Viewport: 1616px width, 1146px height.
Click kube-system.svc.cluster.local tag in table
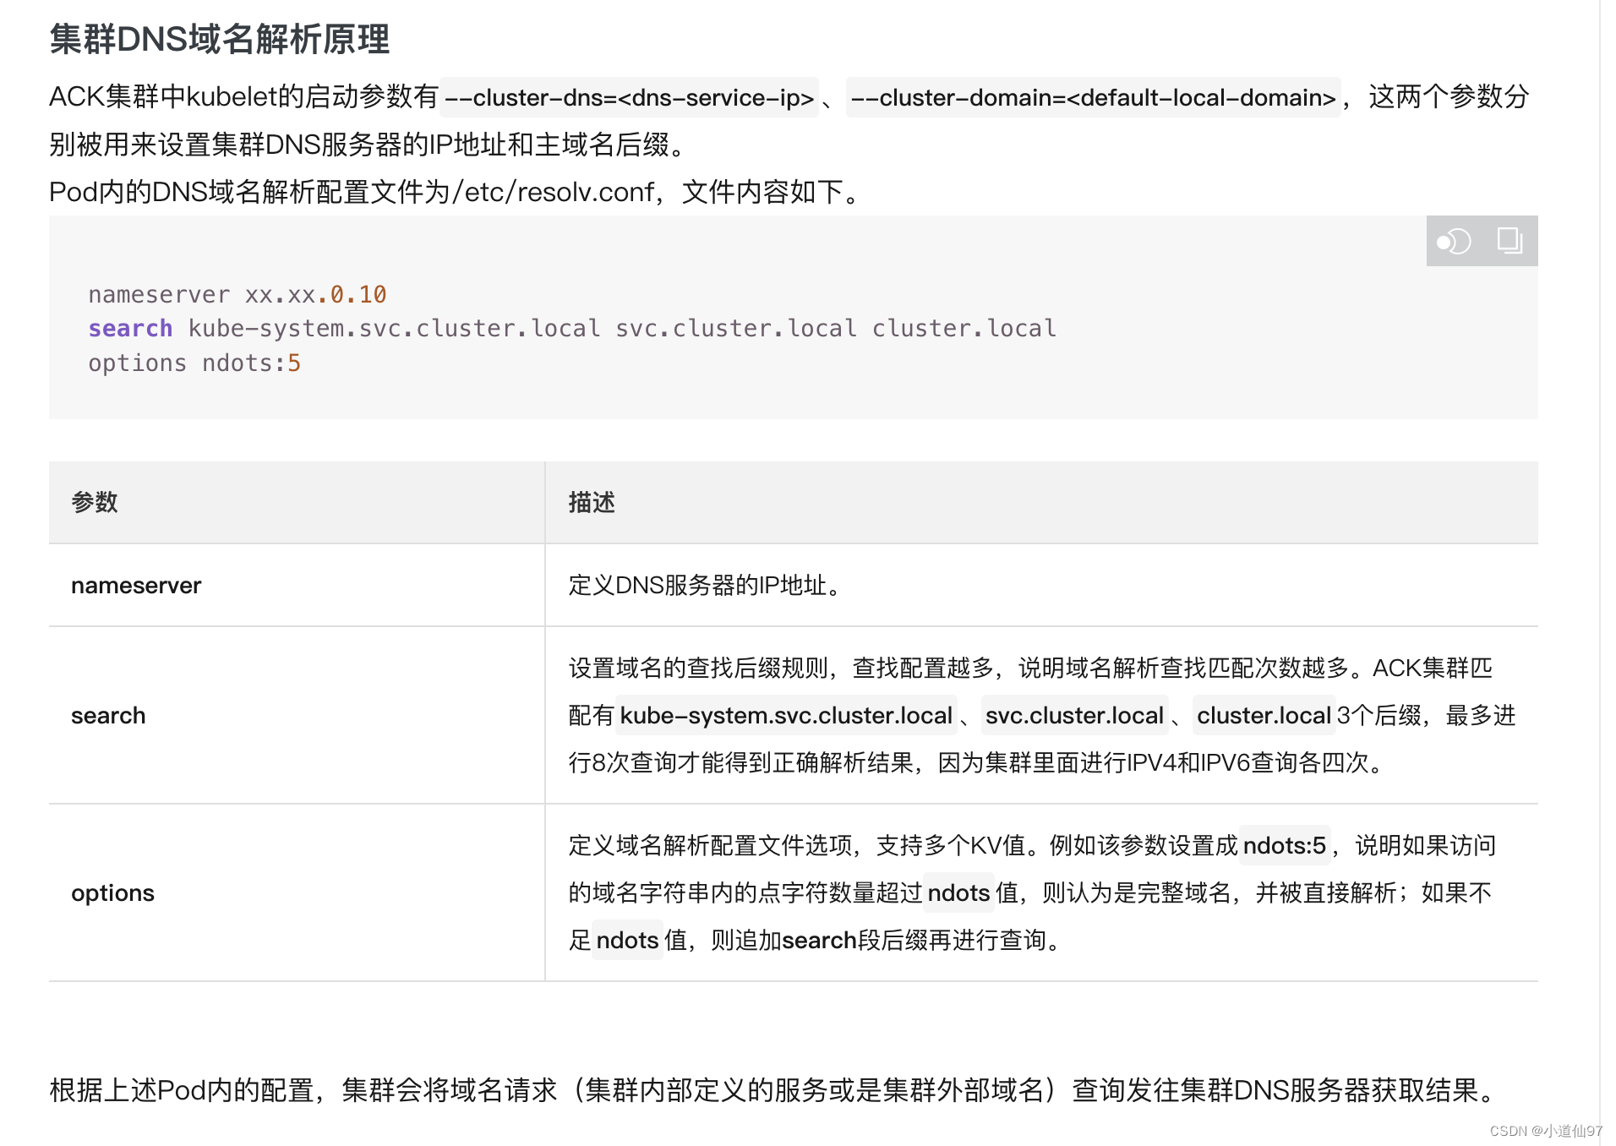[786, 715]
